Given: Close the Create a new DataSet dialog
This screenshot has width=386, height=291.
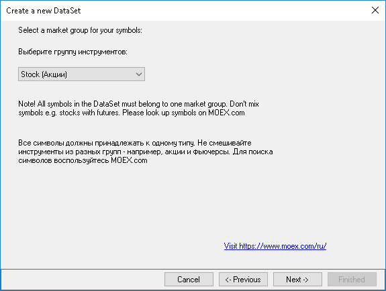Looking at the screenshot, I should [x=375, y=10].
